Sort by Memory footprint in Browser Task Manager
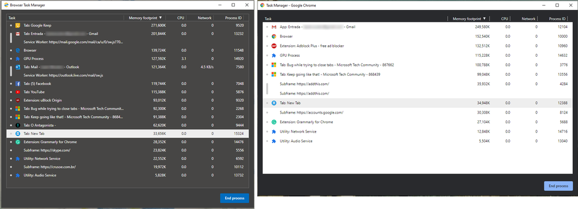 click(x=145, y=18)
